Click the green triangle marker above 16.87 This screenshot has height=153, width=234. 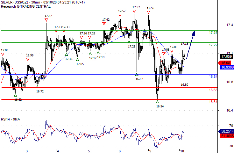click(137, 74)
